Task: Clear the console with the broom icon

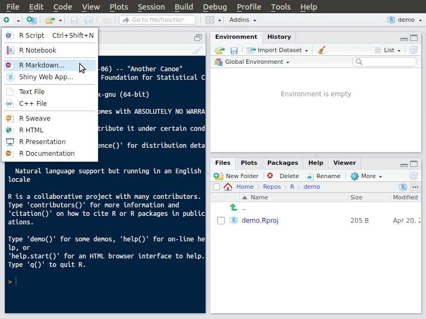Action: (198, 50)
